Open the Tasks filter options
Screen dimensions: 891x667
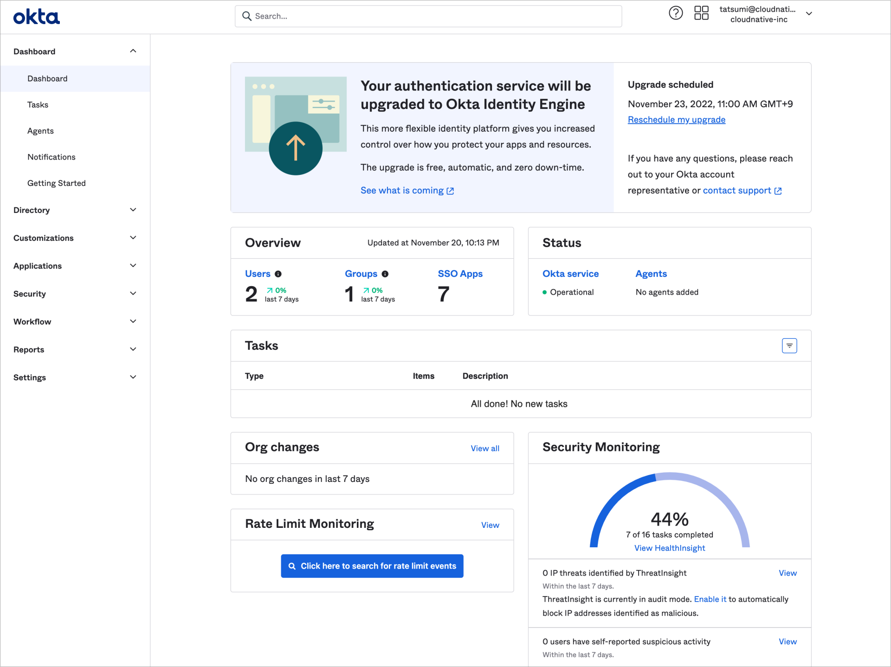tap(789, 345)
